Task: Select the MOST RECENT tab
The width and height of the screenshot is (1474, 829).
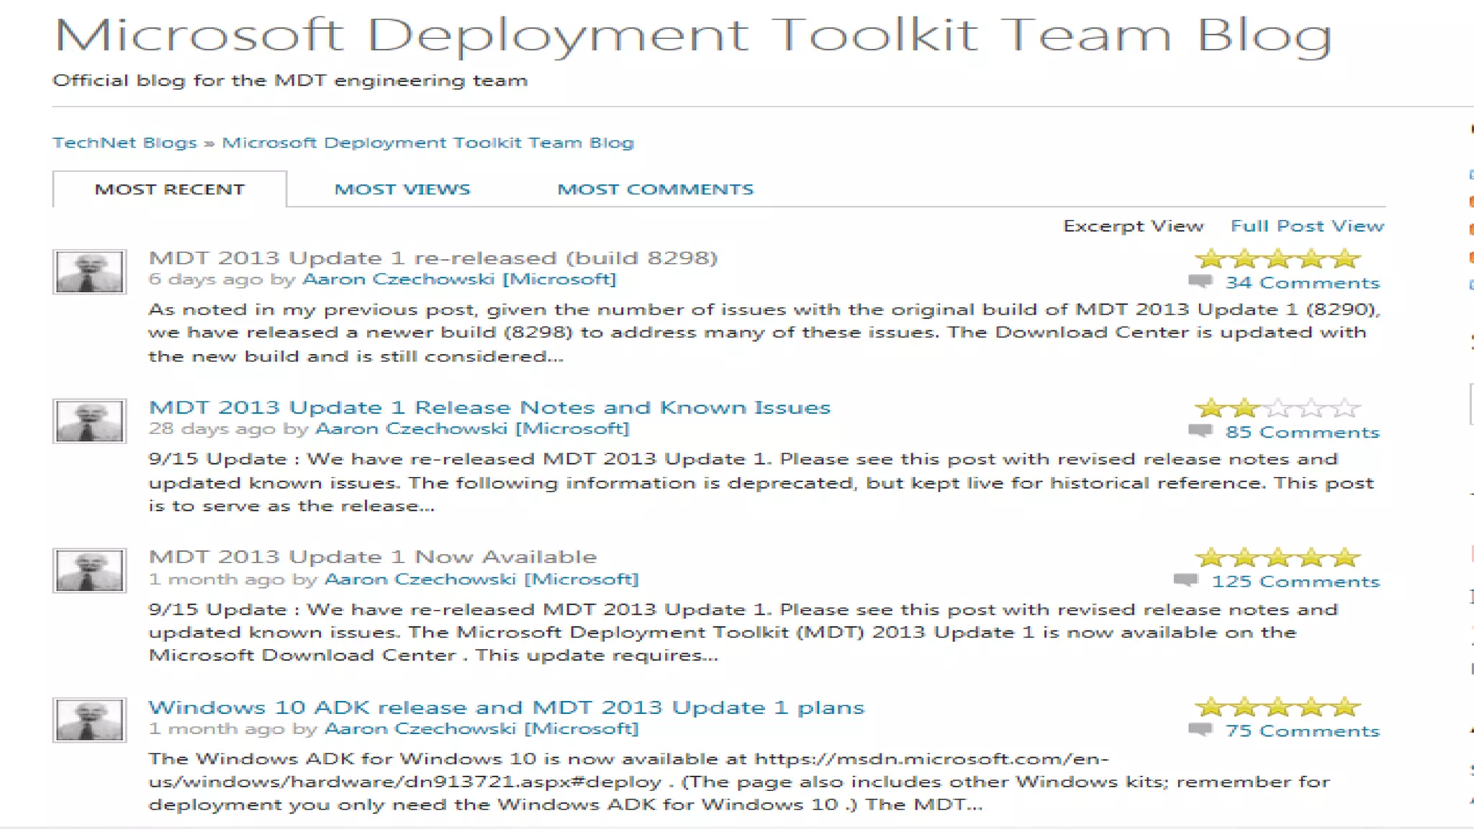Action: pos(170,189)
